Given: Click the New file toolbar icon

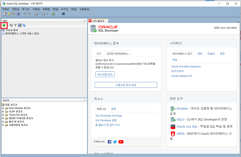Looking at the screenshot, I should point(5,14).
